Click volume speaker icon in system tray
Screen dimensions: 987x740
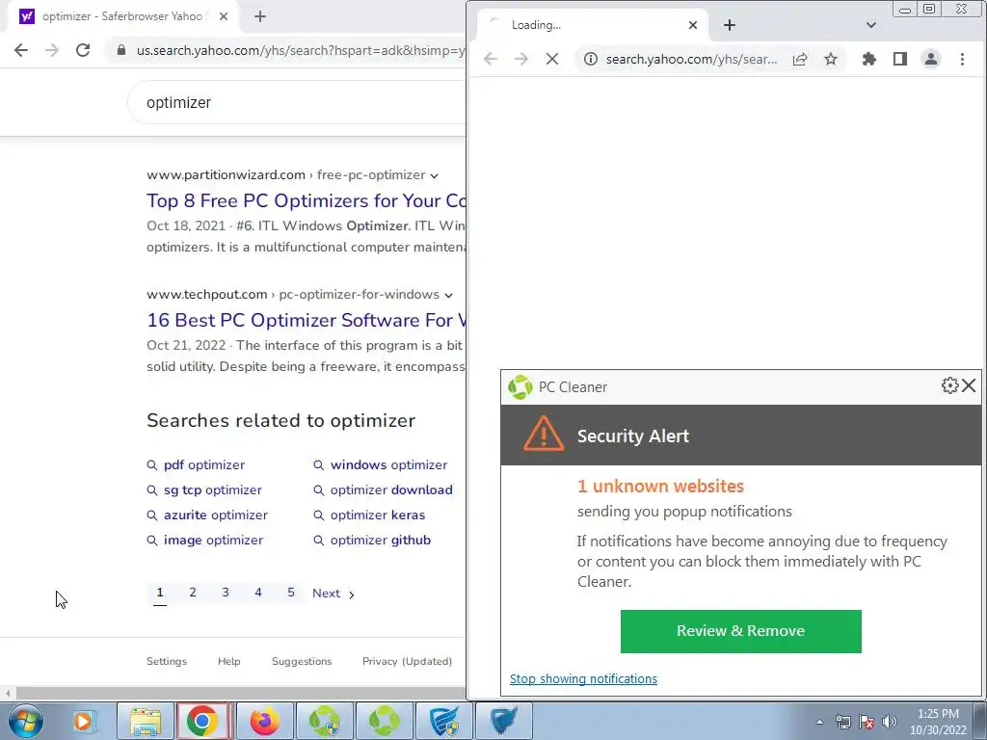tap(890, 722)
